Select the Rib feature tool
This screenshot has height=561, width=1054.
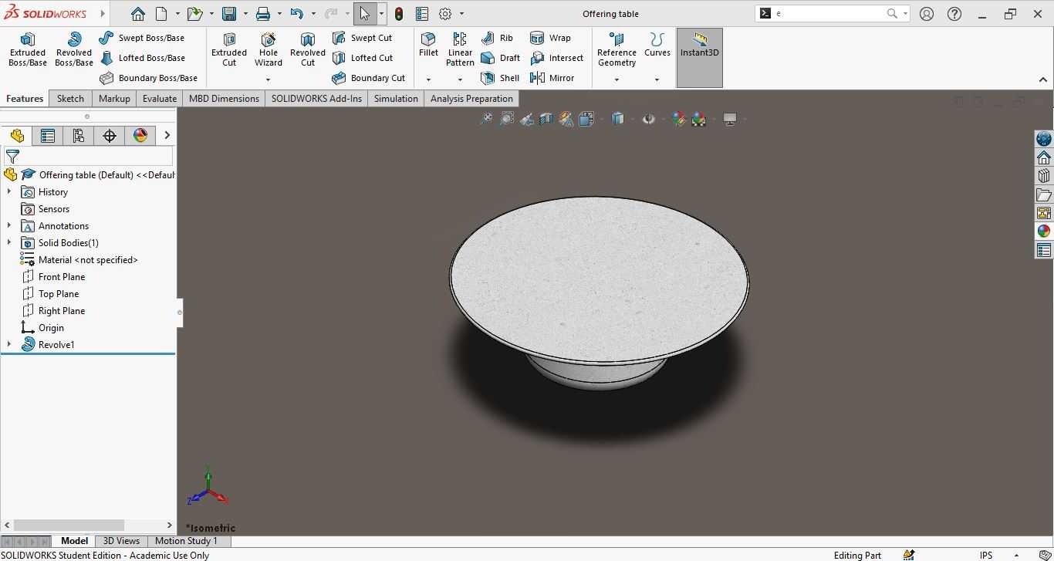[497, 38]
